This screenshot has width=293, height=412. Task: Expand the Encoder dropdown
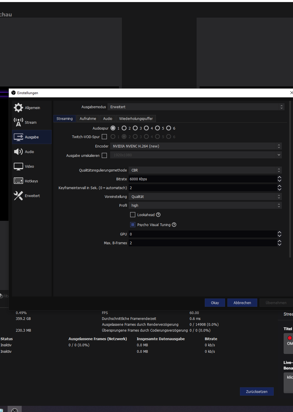pos(196,146)
